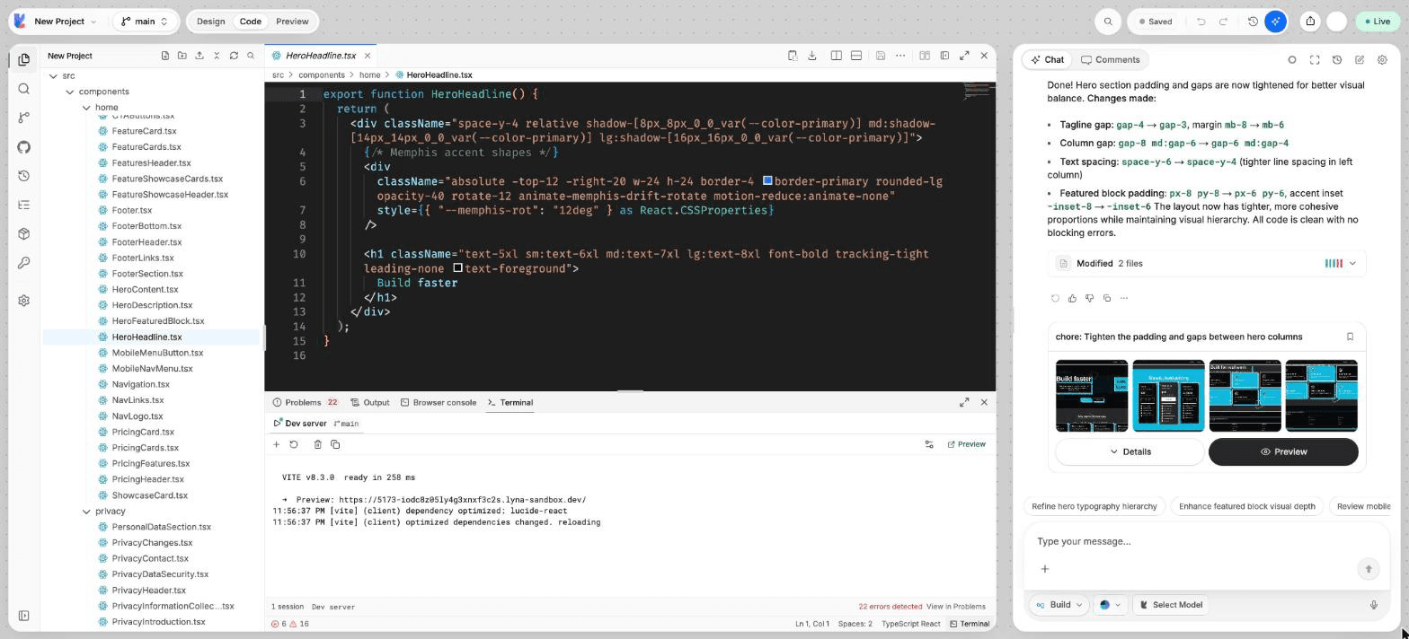The image size is (1409, 639).
Task: Click the upload icon in explorer header
Action: click(x=199, y=56)
